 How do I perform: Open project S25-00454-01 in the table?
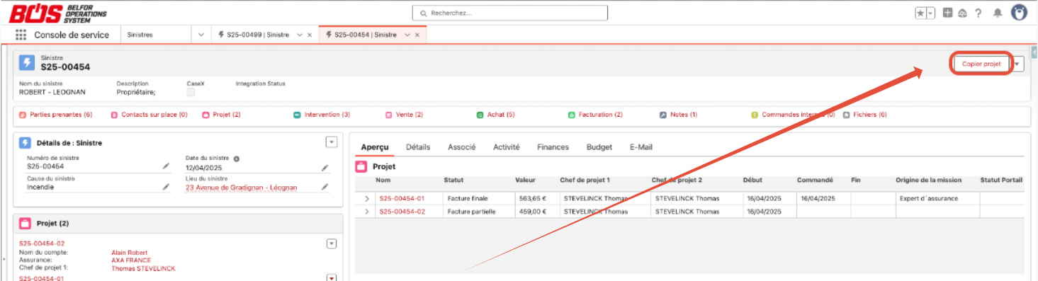pos(402,199)
